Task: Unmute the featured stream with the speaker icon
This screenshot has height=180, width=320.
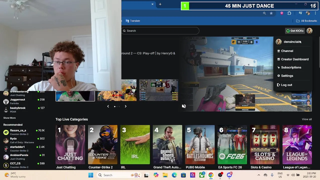Action: point(184,106)
